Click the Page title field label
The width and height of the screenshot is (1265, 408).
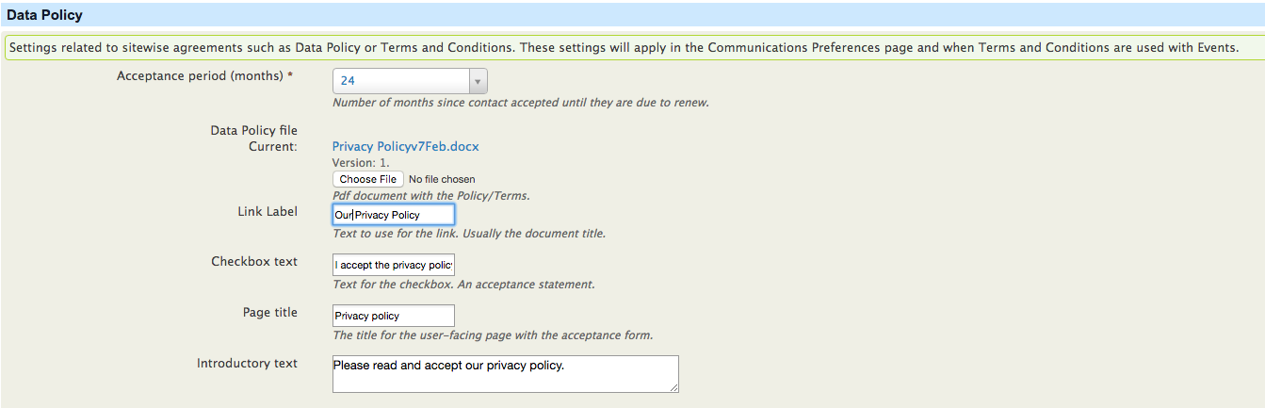270,313
